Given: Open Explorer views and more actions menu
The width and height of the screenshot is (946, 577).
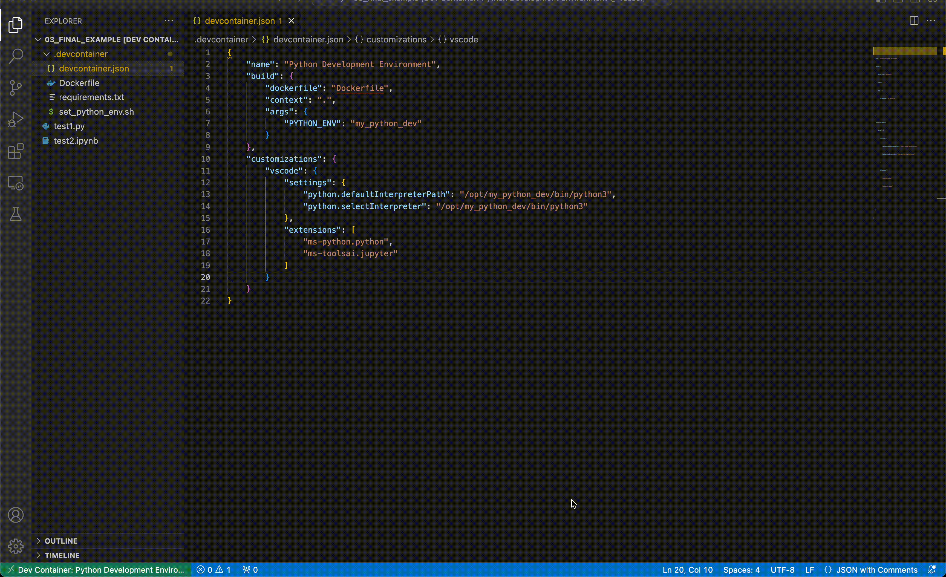Looking at the screenshot, I should coord(169,21).
